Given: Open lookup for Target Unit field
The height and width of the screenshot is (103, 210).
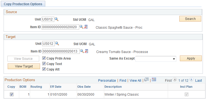Looking at the screenshot, I should (57, 44).
